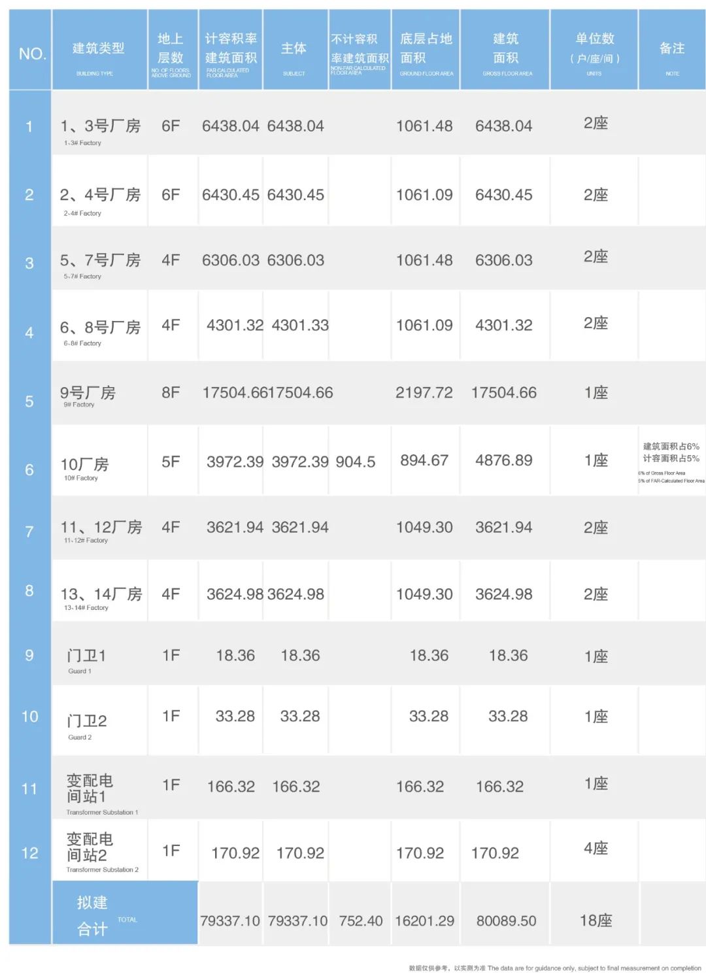The image size is (706, 980).
Task: Select the 底层占地面积 header cell
Action: coord(426,50)
